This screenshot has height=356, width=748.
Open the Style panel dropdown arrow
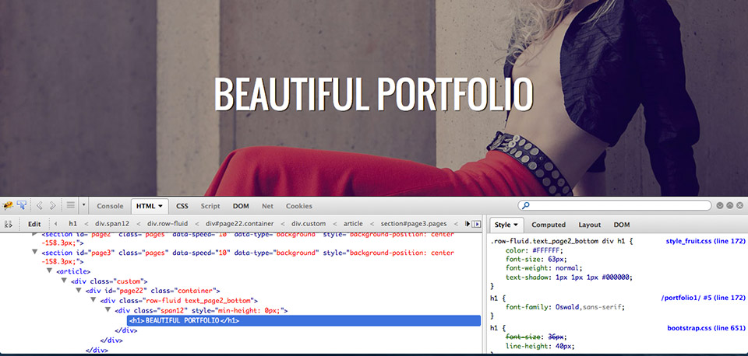(x=515, y=225)
